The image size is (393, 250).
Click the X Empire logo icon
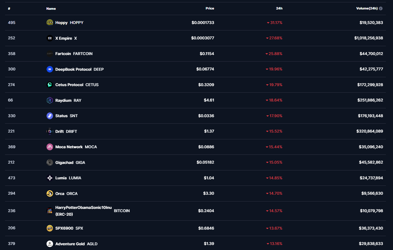pyautogui.click(x=50, y=38)
